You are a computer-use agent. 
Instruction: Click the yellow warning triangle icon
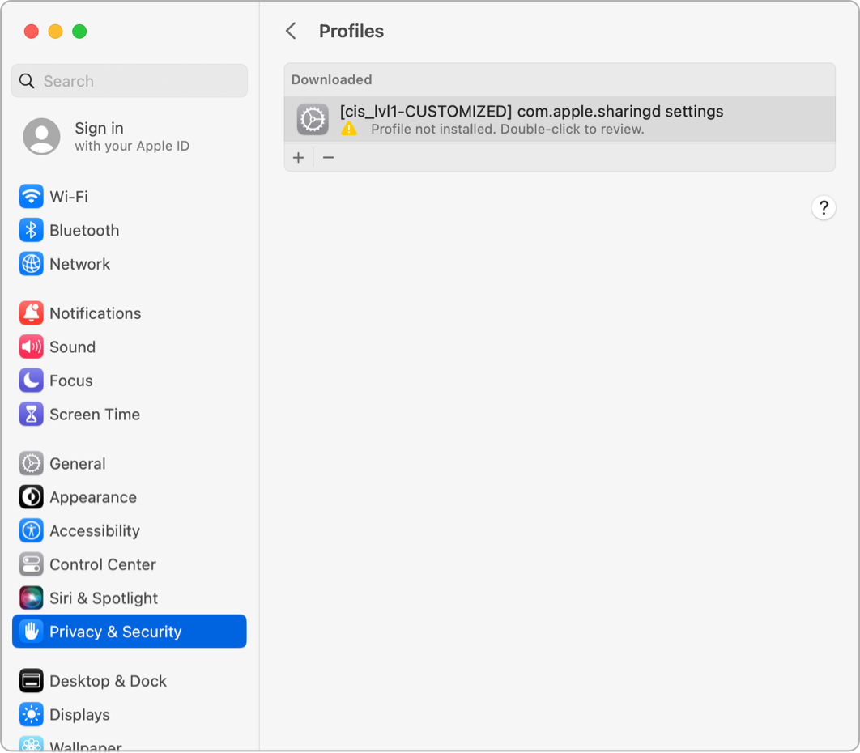(348, 129)
